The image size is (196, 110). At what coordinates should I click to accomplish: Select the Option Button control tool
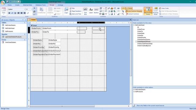click(106, 14)
